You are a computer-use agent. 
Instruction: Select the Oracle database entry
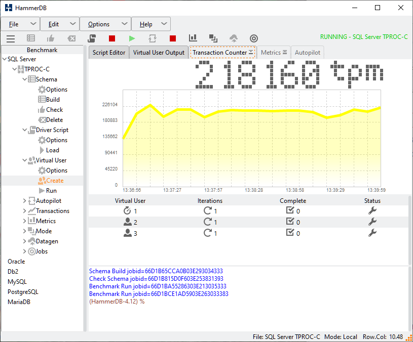pos(16,261)
